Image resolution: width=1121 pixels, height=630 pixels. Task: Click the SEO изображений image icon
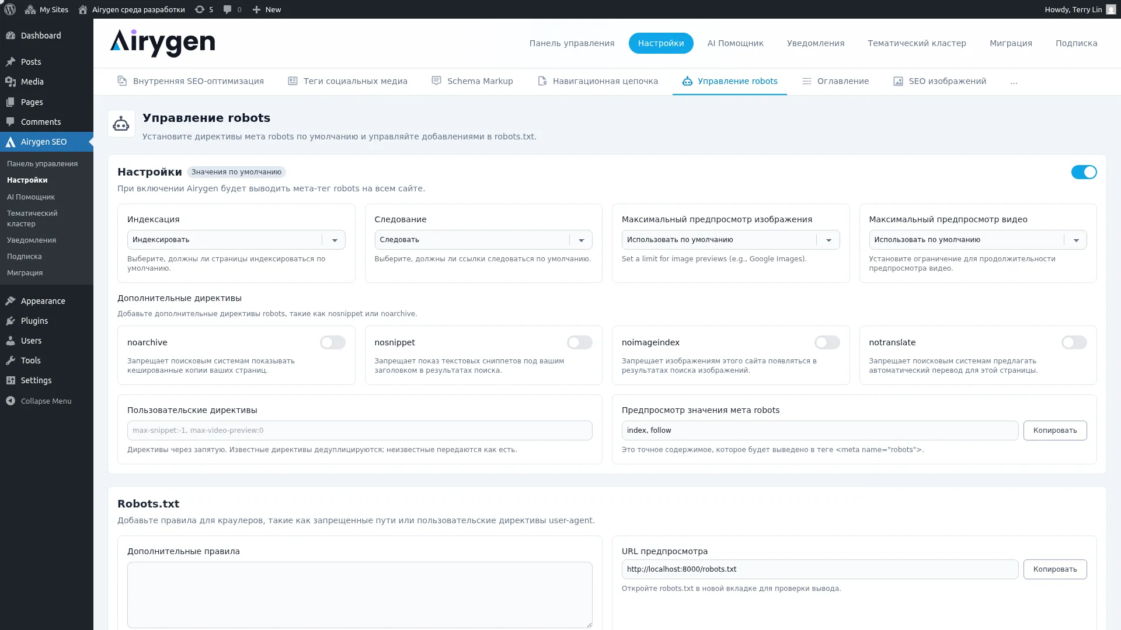click(898, 81)
